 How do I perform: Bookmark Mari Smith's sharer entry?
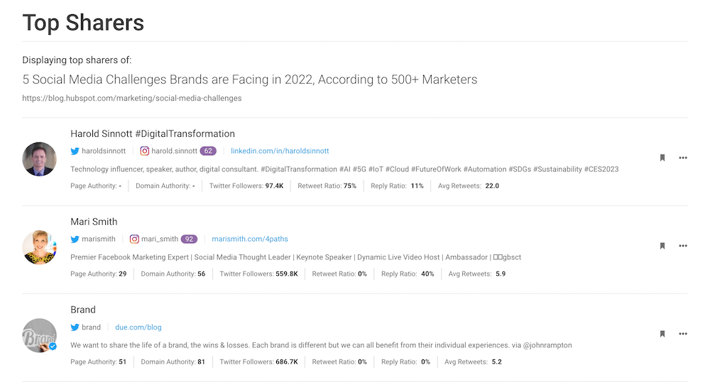[662, 246]
